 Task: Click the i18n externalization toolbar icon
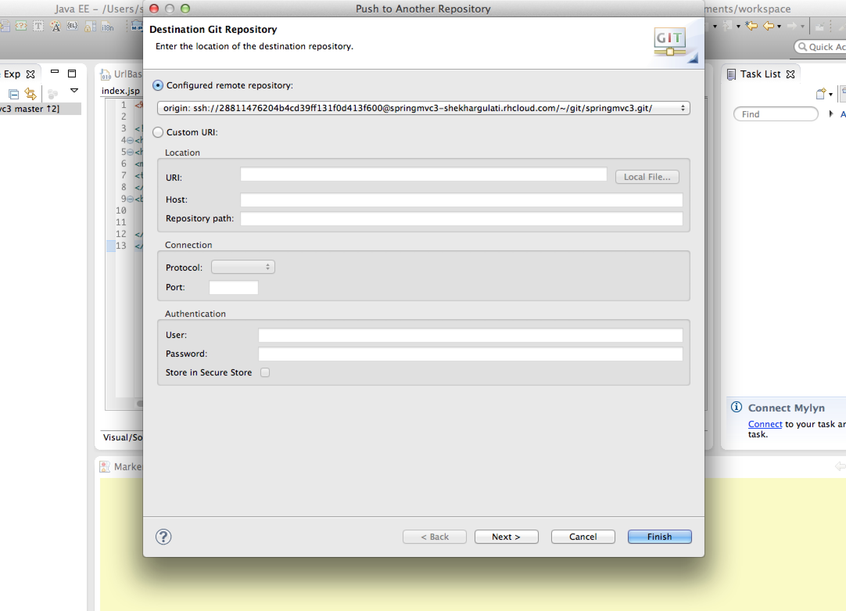tap(106, 27)
